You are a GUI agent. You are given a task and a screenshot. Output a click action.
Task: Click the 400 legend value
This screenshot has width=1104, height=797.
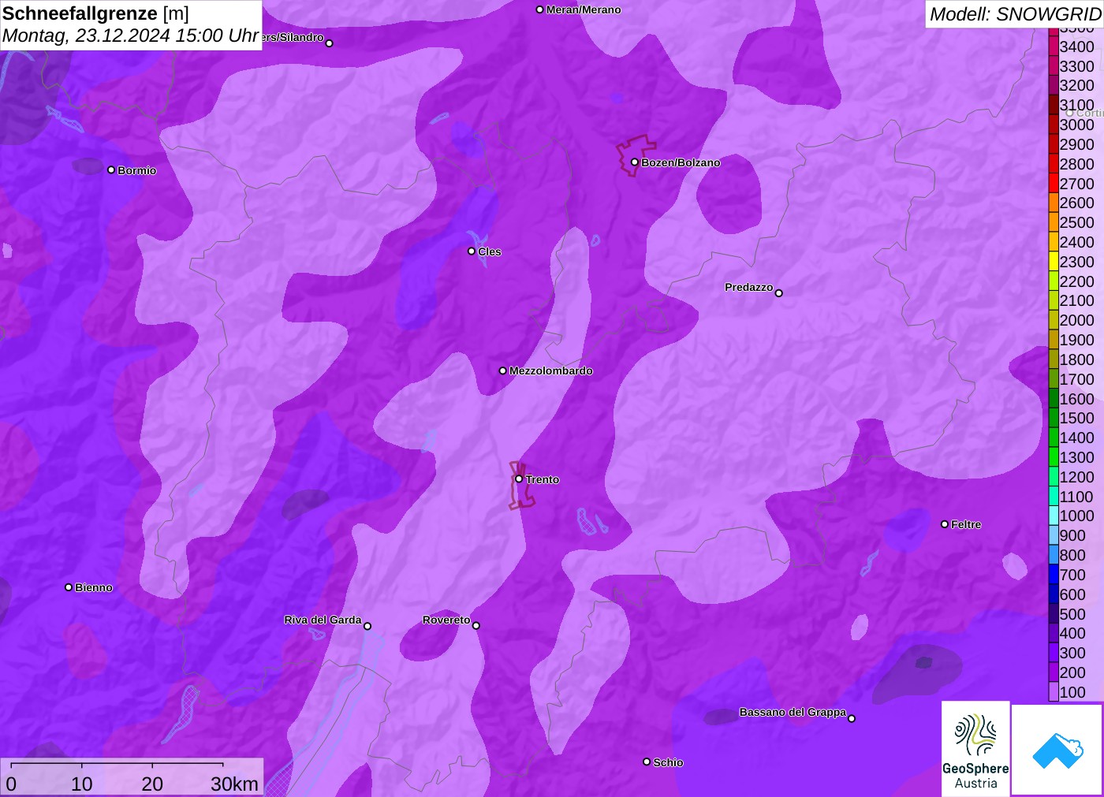click(x=1072, y=633)
